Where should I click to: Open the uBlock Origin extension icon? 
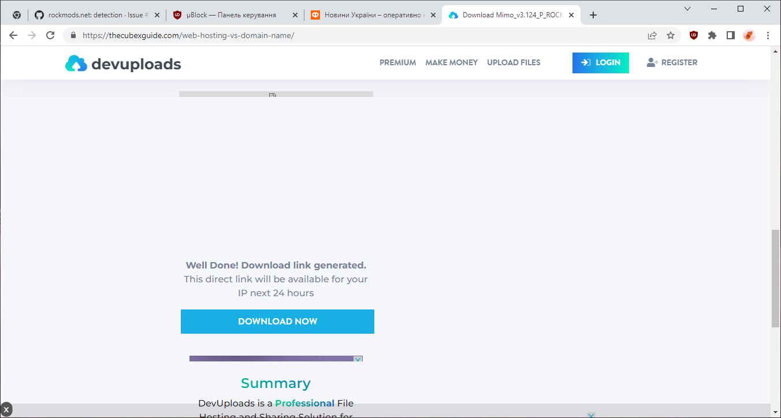693,35
